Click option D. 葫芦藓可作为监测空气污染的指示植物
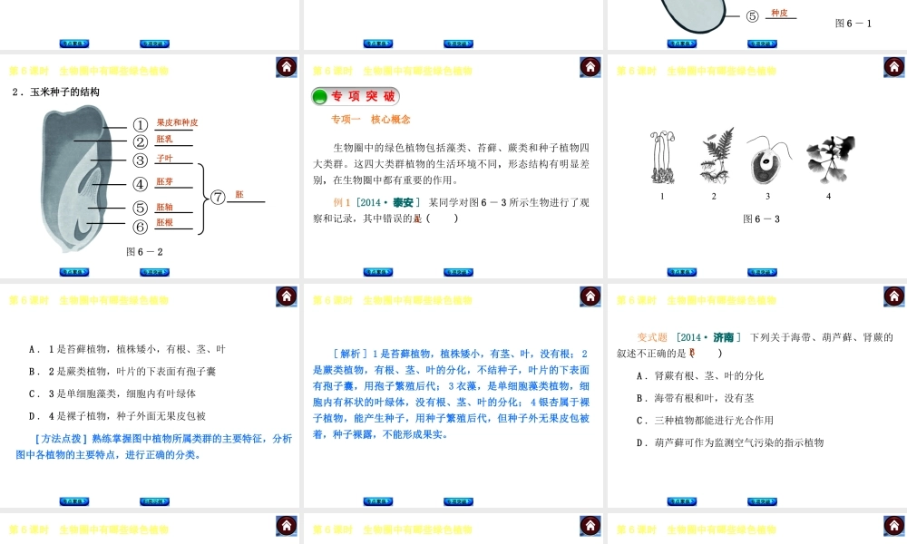 tap(730, 442)
